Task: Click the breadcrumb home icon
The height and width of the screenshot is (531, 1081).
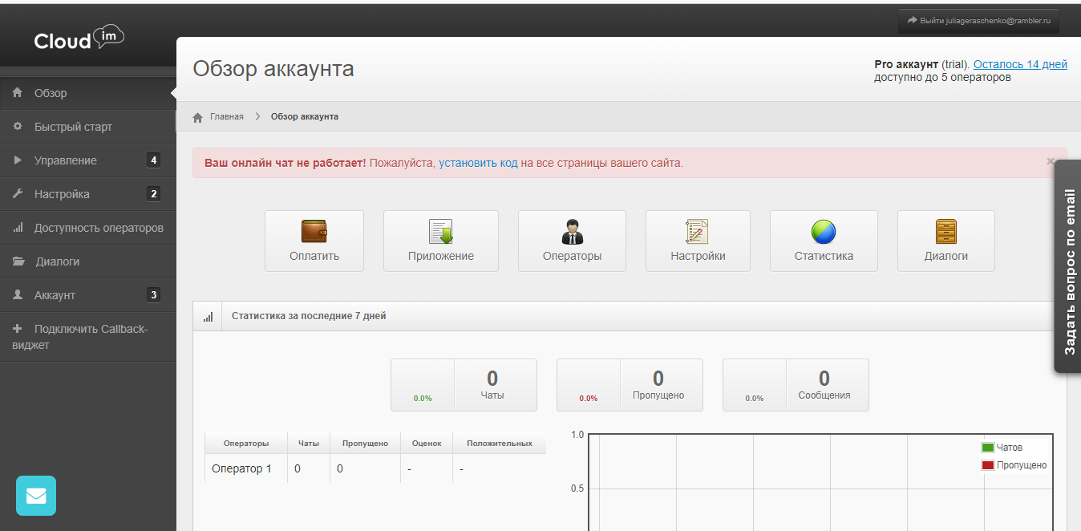Action: pos(198,117)
